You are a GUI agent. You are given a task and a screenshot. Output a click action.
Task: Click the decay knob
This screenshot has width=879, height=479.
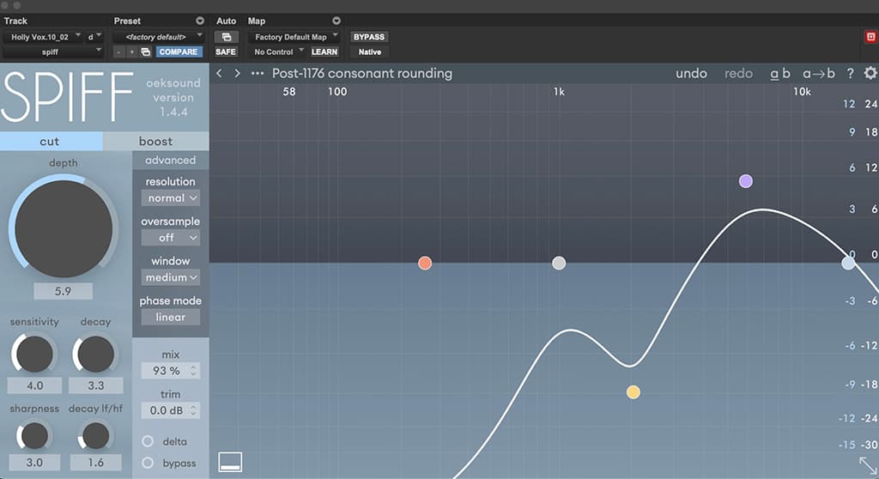95,355
